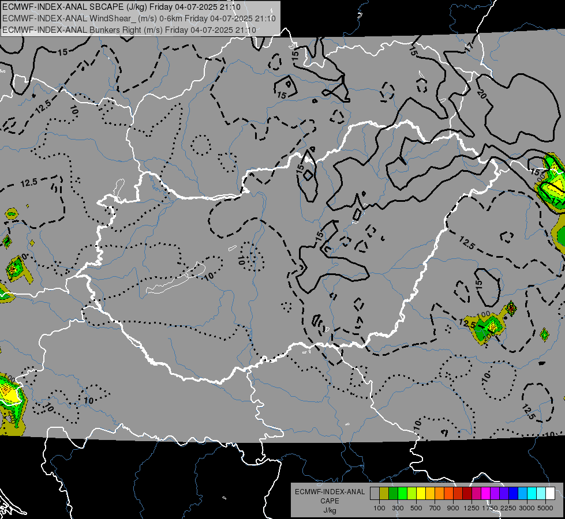
Task: Click the SBCAPE title line in the header
Action: pos(121,7)
